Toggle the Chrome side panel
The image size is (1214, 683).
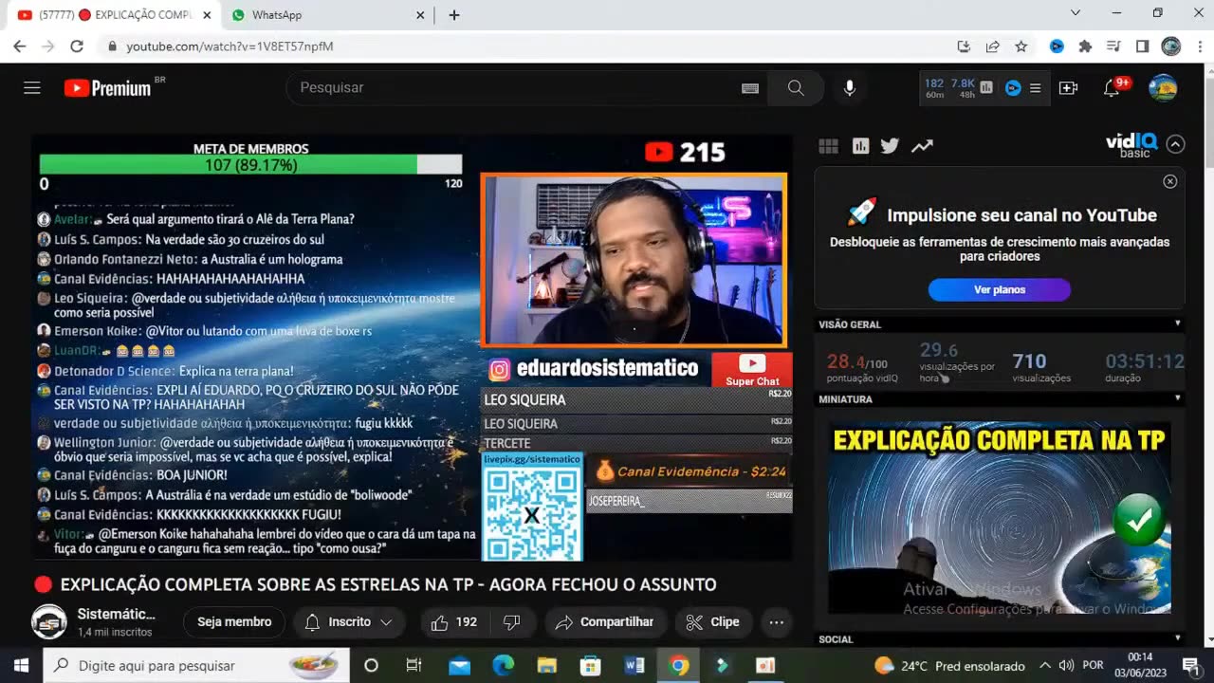pyautogui.click(x=1142, y=46)
